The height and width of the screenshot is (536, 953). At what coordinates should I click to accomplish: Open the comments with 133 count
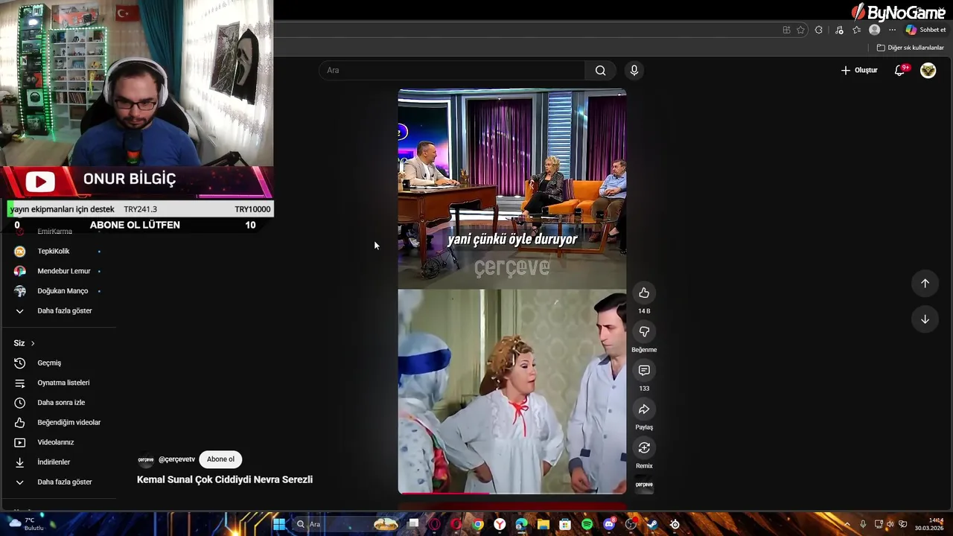[x=644, y=370]
